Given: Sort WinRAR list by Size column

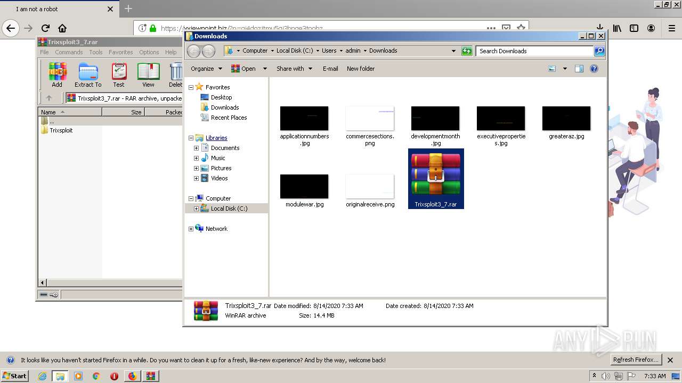Looking at the screenshot, I should [x=123, y=112].
